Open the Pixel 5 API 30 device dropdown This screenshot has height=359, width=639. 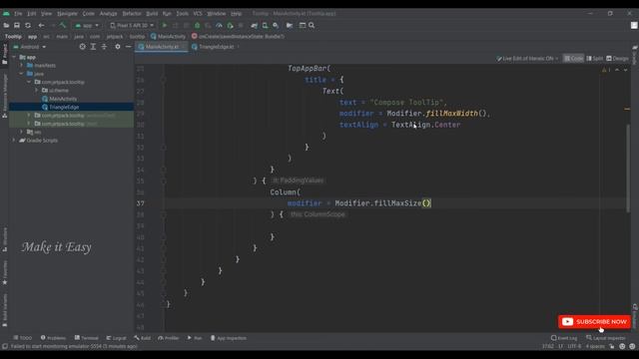(132, 25)
